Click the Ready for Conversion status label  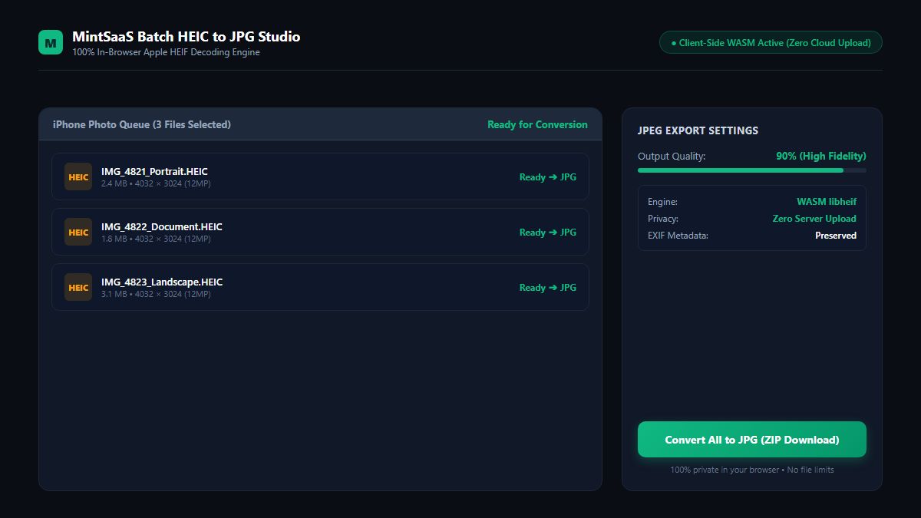click(x=537, y=124)
